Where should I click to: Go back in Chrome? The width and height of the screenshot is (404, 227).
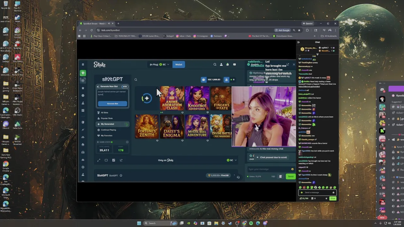click(80, 30)
